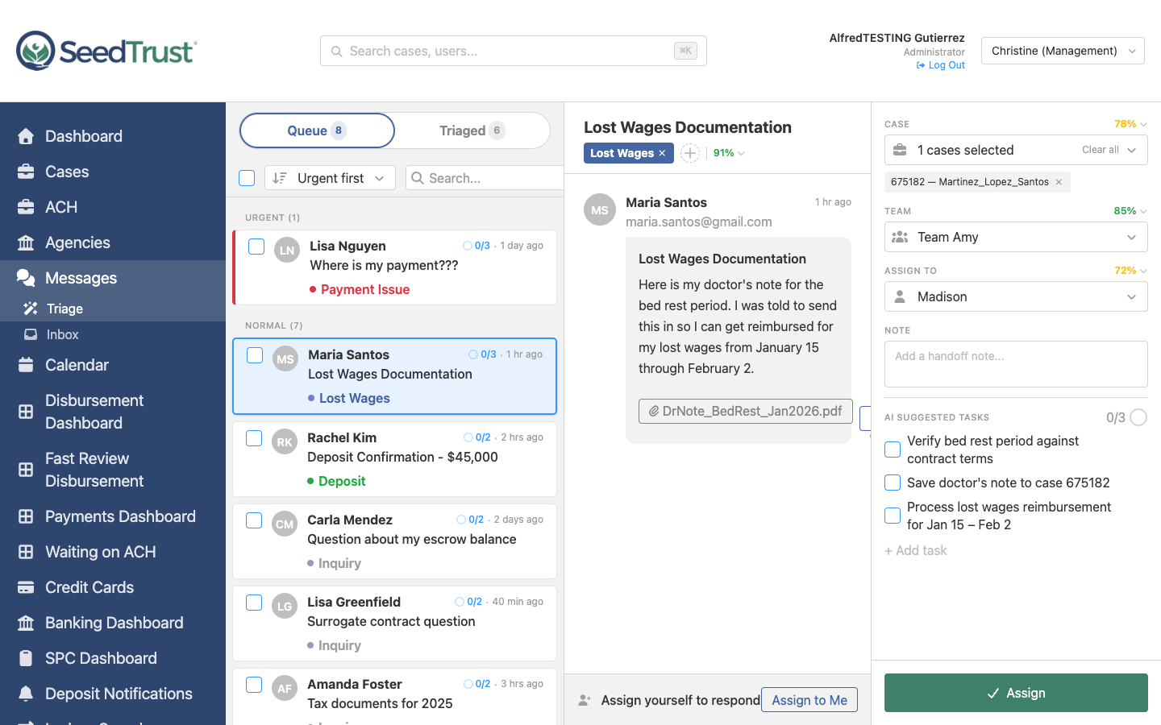This screenshot has width=1161, height=725.
Task: Click the green Assign button
Action: click(x=1016, y=693)
